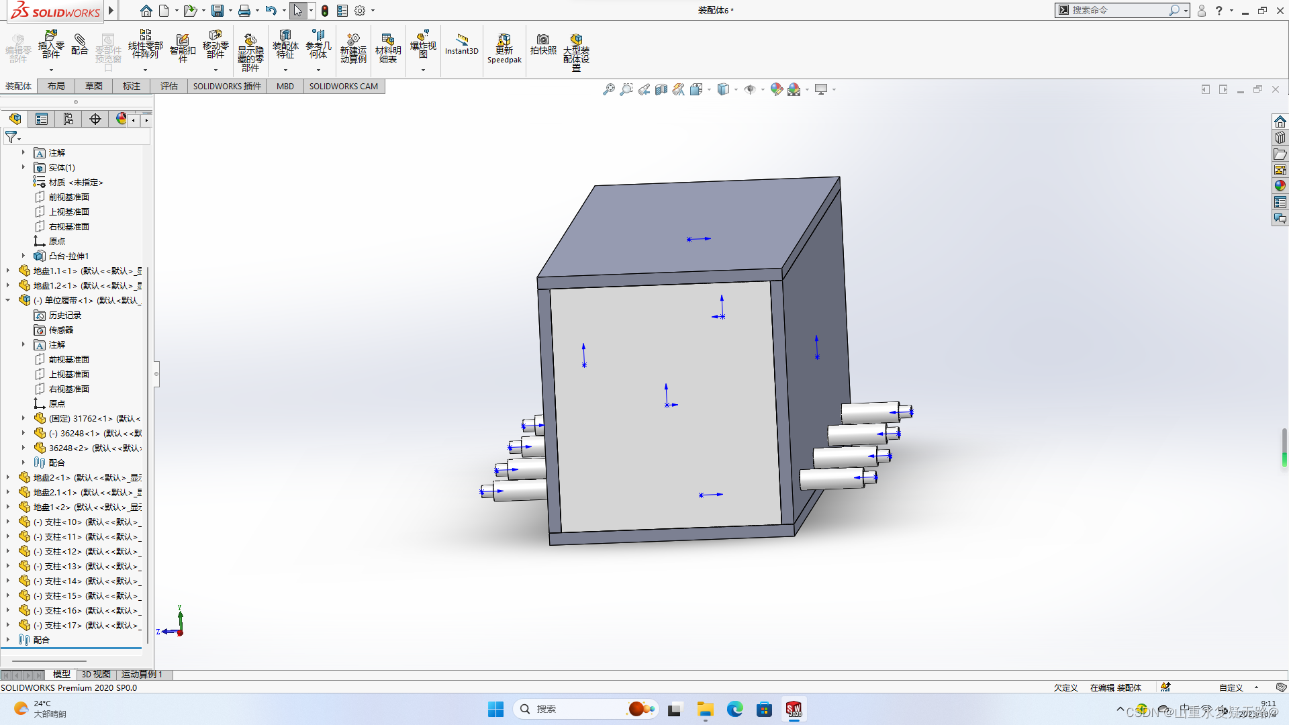This screenshot has height=725, width=1289.
Task: Click 拍快照 (Take Snapshot) icon
Action: coord(544,46)
